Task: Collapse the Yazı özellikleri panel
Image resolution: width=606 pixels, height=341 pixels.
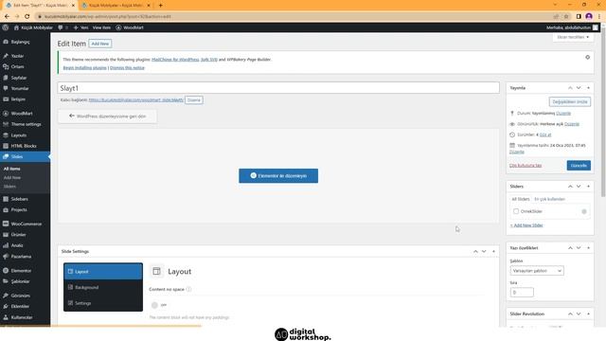Action: (588, 248)
